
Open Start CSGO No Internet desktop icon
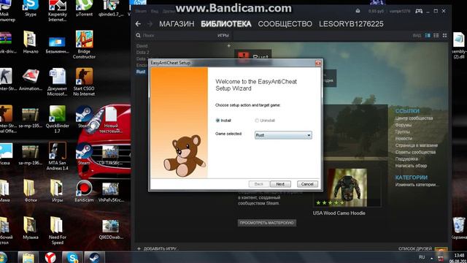tap(84, 82)
